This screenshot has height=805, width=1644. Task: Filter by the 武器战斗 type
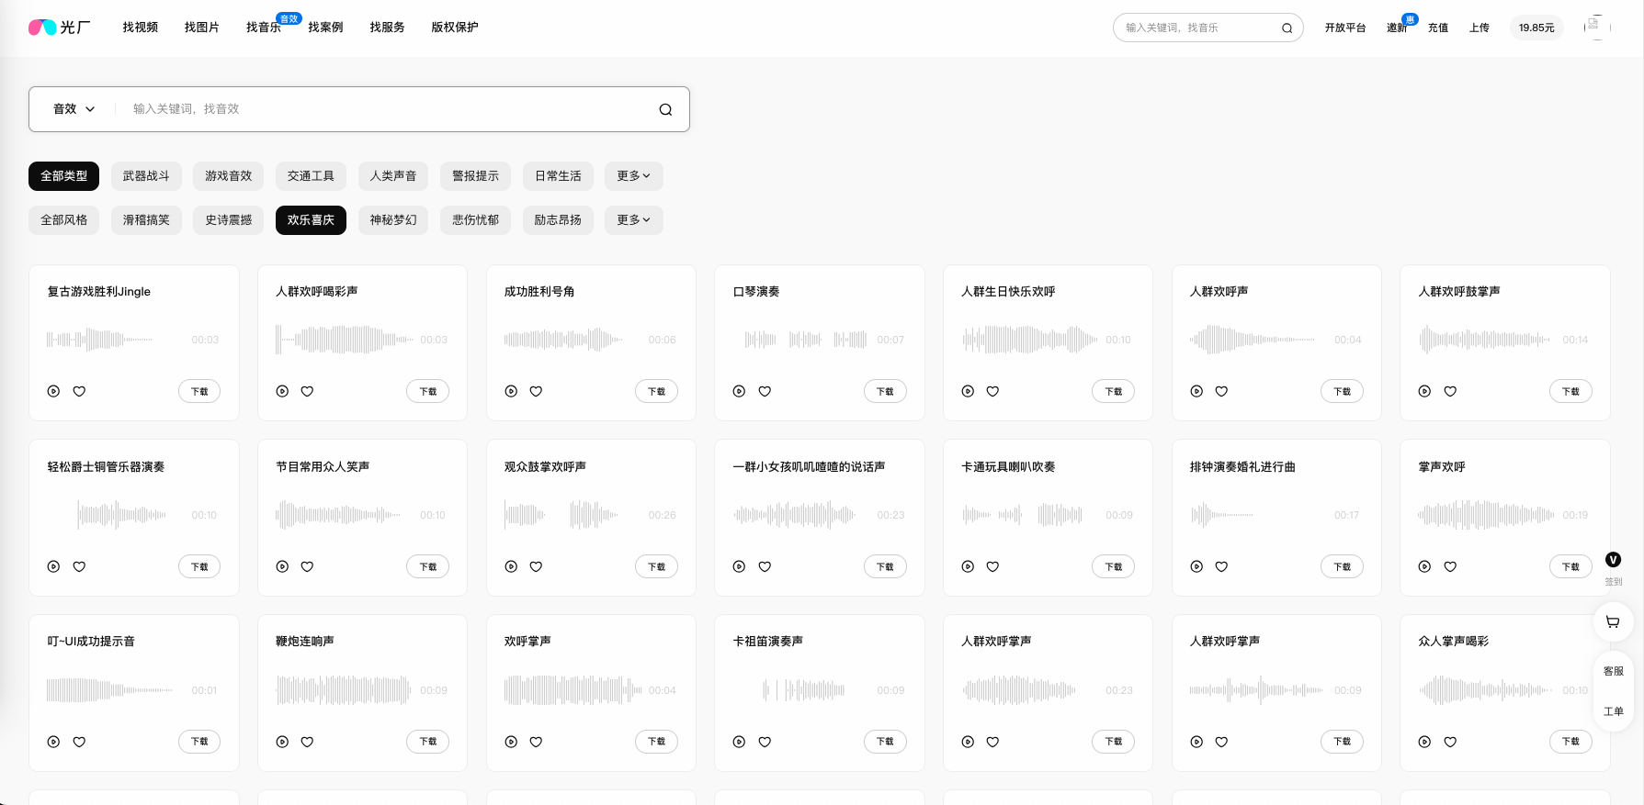146,176
